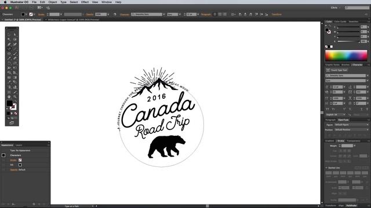Image resolution: width=371 pixels, height=208 pixels.
Task: Select the Paintbrush tool
Action: pos(15,54)
